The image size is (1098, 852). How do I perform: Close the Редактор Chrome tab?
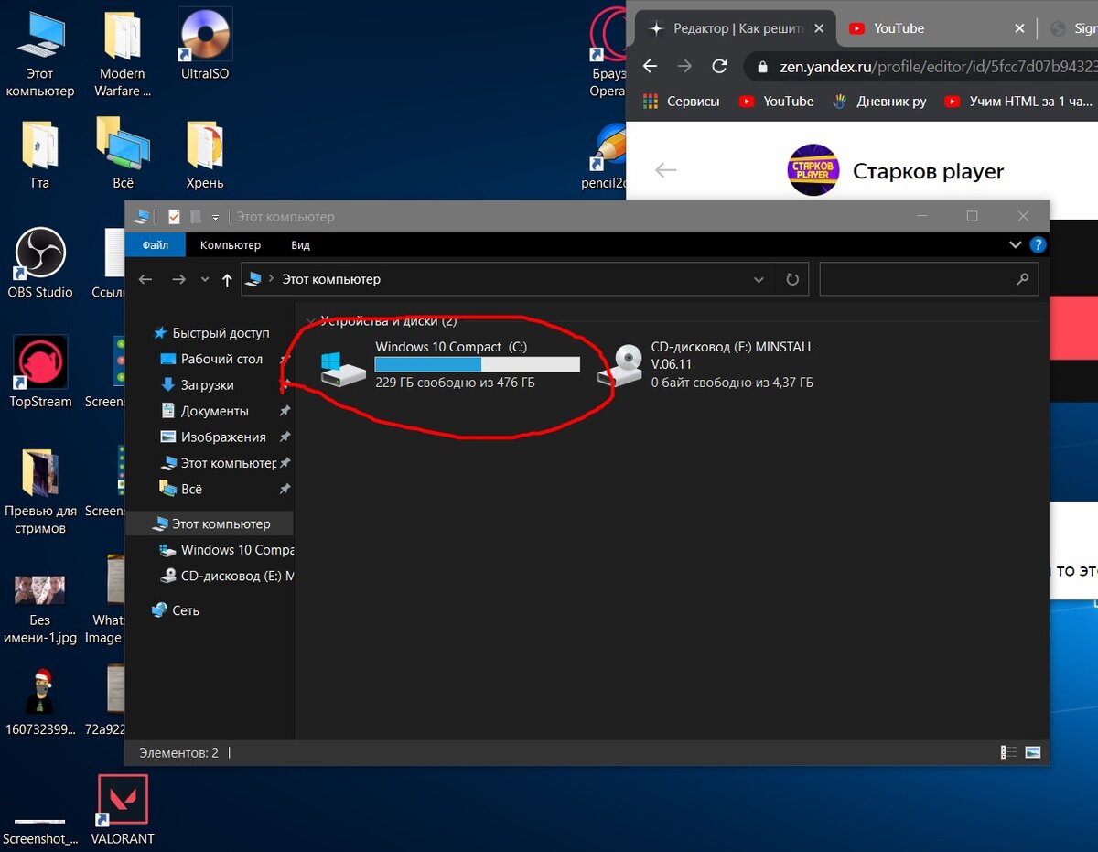click(819, 28)
